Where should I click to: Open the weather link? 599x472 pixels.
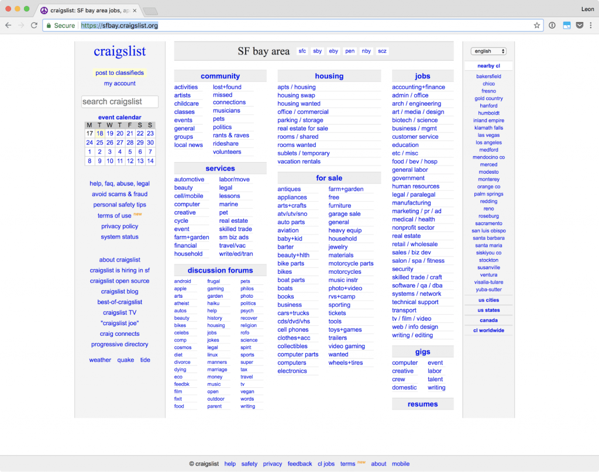[100, 360]
